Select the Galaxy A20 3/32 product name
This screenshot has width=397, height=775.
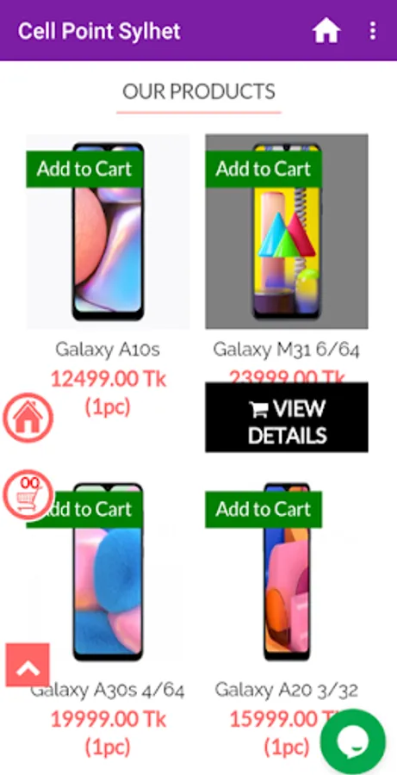point(287,690)
